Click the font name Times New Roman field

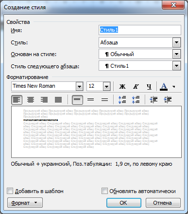click(44, 86)
